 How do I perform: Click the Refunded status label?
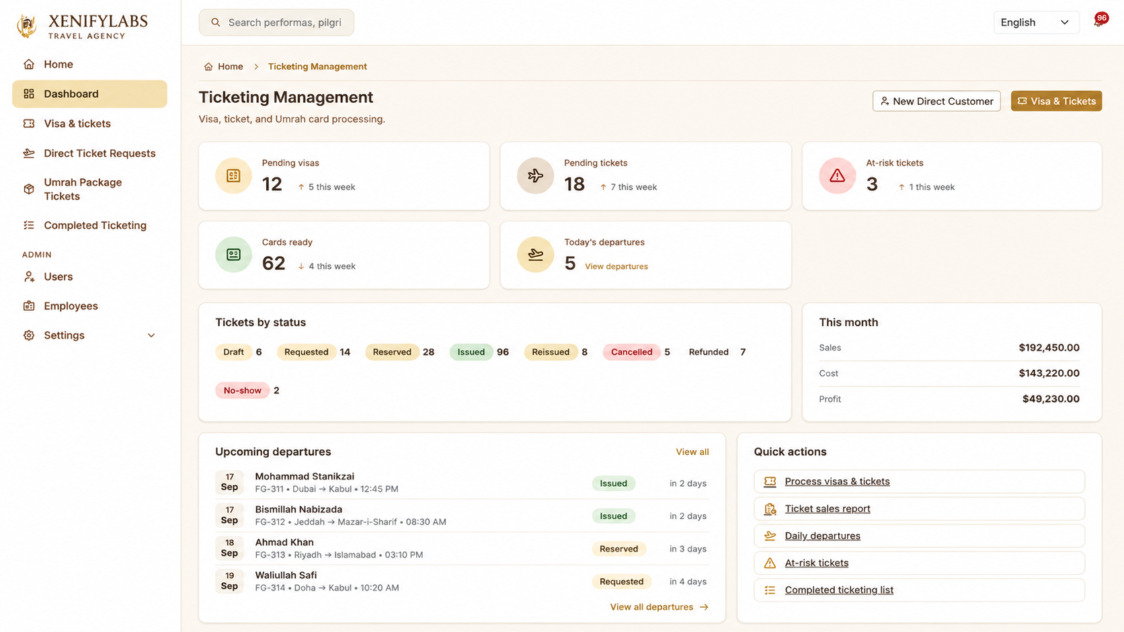(x=709, y=352)
